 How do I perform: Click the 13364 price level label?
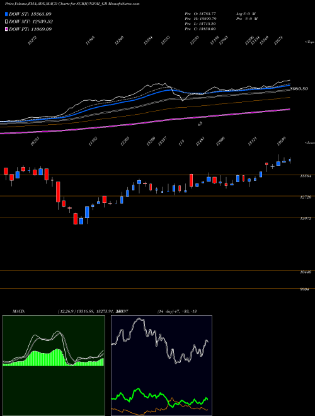click(x=306, y=176)
